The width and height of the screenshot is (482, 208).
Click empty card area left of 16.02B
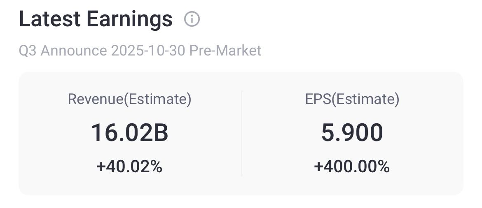click(x=49, y=133)
